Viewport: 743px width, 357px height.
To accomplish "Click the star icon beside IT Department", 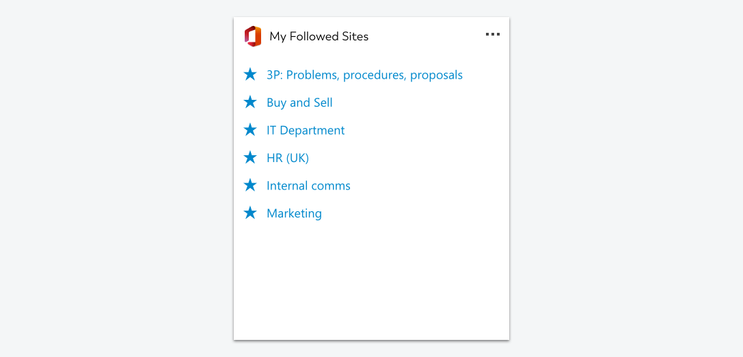I will [x=250, y=129].
